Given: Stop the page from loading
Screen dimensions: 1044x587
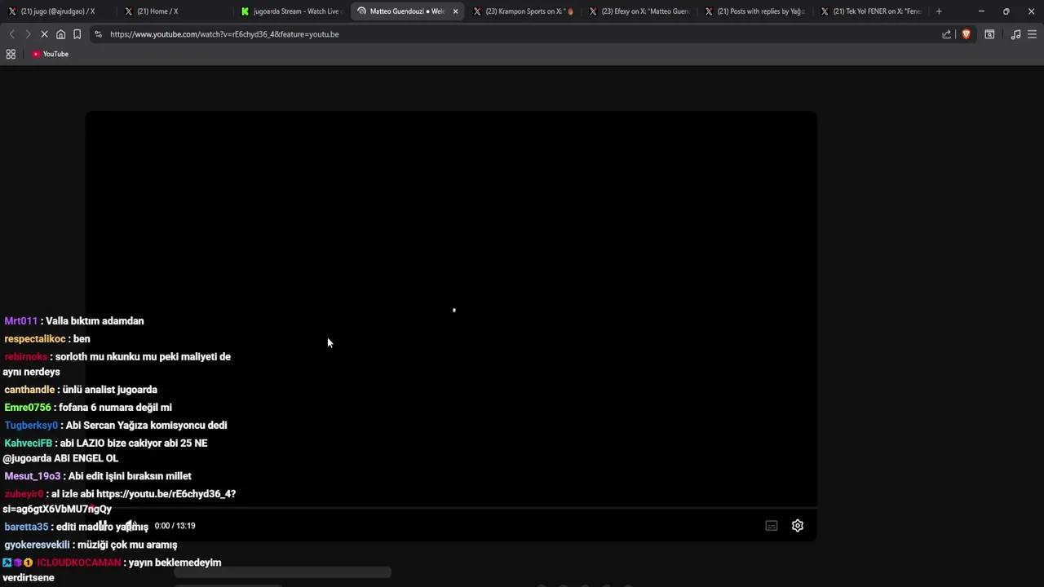Looking at the screenshot, I should point(44,34).
